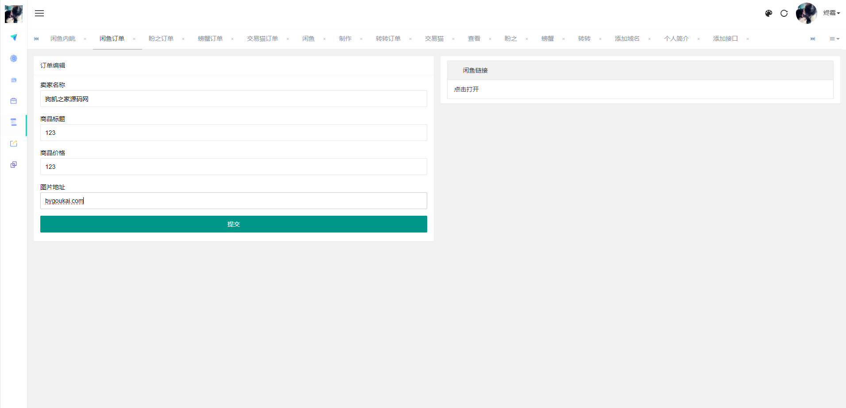This screenshot has width=846, height=408.
Task: Expand the 烬霜 user dropdown
Action: point(831,13)
